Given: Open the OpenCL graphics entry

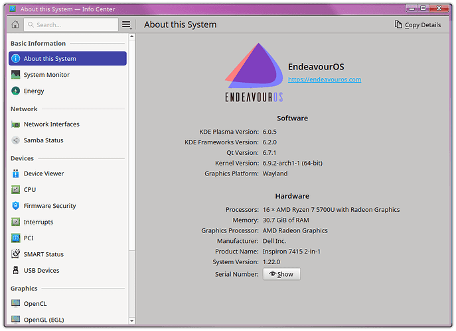Looking at the screenshot, I should pyautogui.click(x=36, y=303).
